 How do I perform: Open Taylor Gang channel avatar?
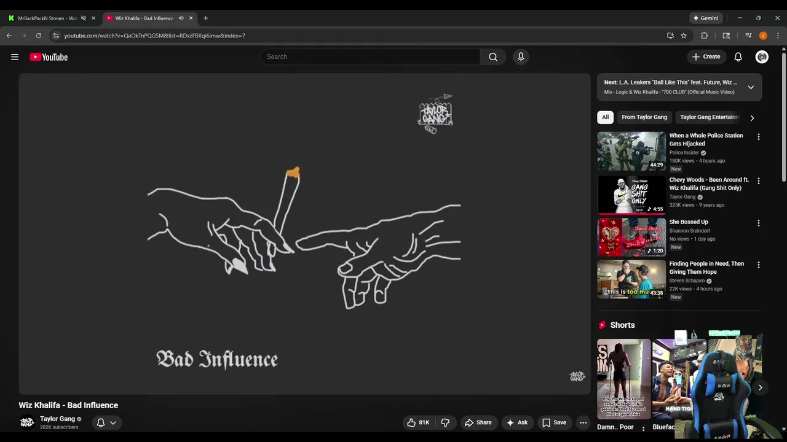tap(26, 422)
